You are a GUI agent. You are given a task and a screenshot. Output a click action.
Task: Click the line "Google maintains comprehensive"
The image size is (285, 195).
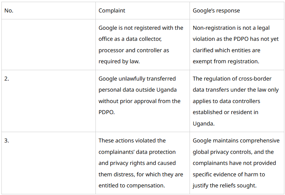pyautogui.click(x=236, y=140)
